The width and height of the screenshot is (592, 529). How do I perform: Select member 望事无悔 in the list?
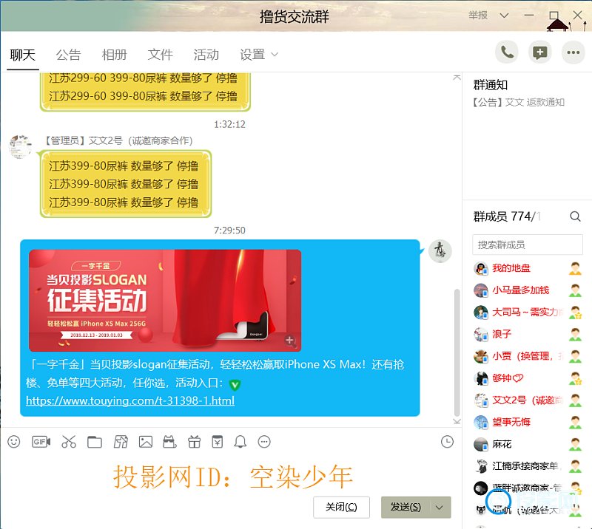click(x=528, y=423)
